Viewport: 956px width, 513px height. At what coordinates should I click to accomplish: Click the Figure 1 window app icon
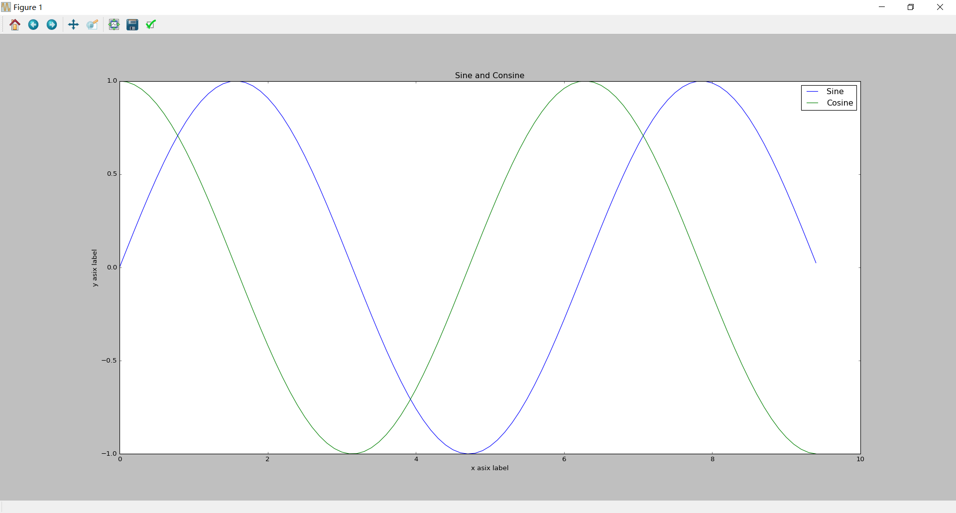click(6, 7)
